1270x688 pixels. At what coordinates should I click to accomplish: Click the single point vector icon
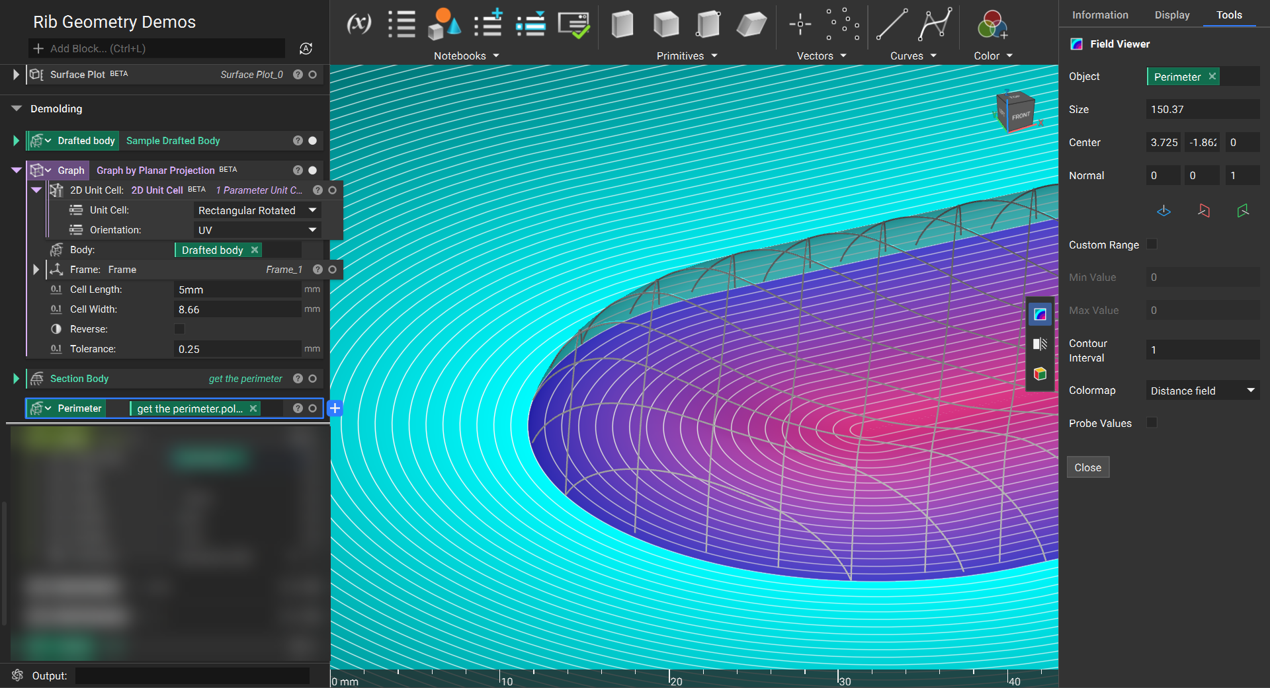800,24
